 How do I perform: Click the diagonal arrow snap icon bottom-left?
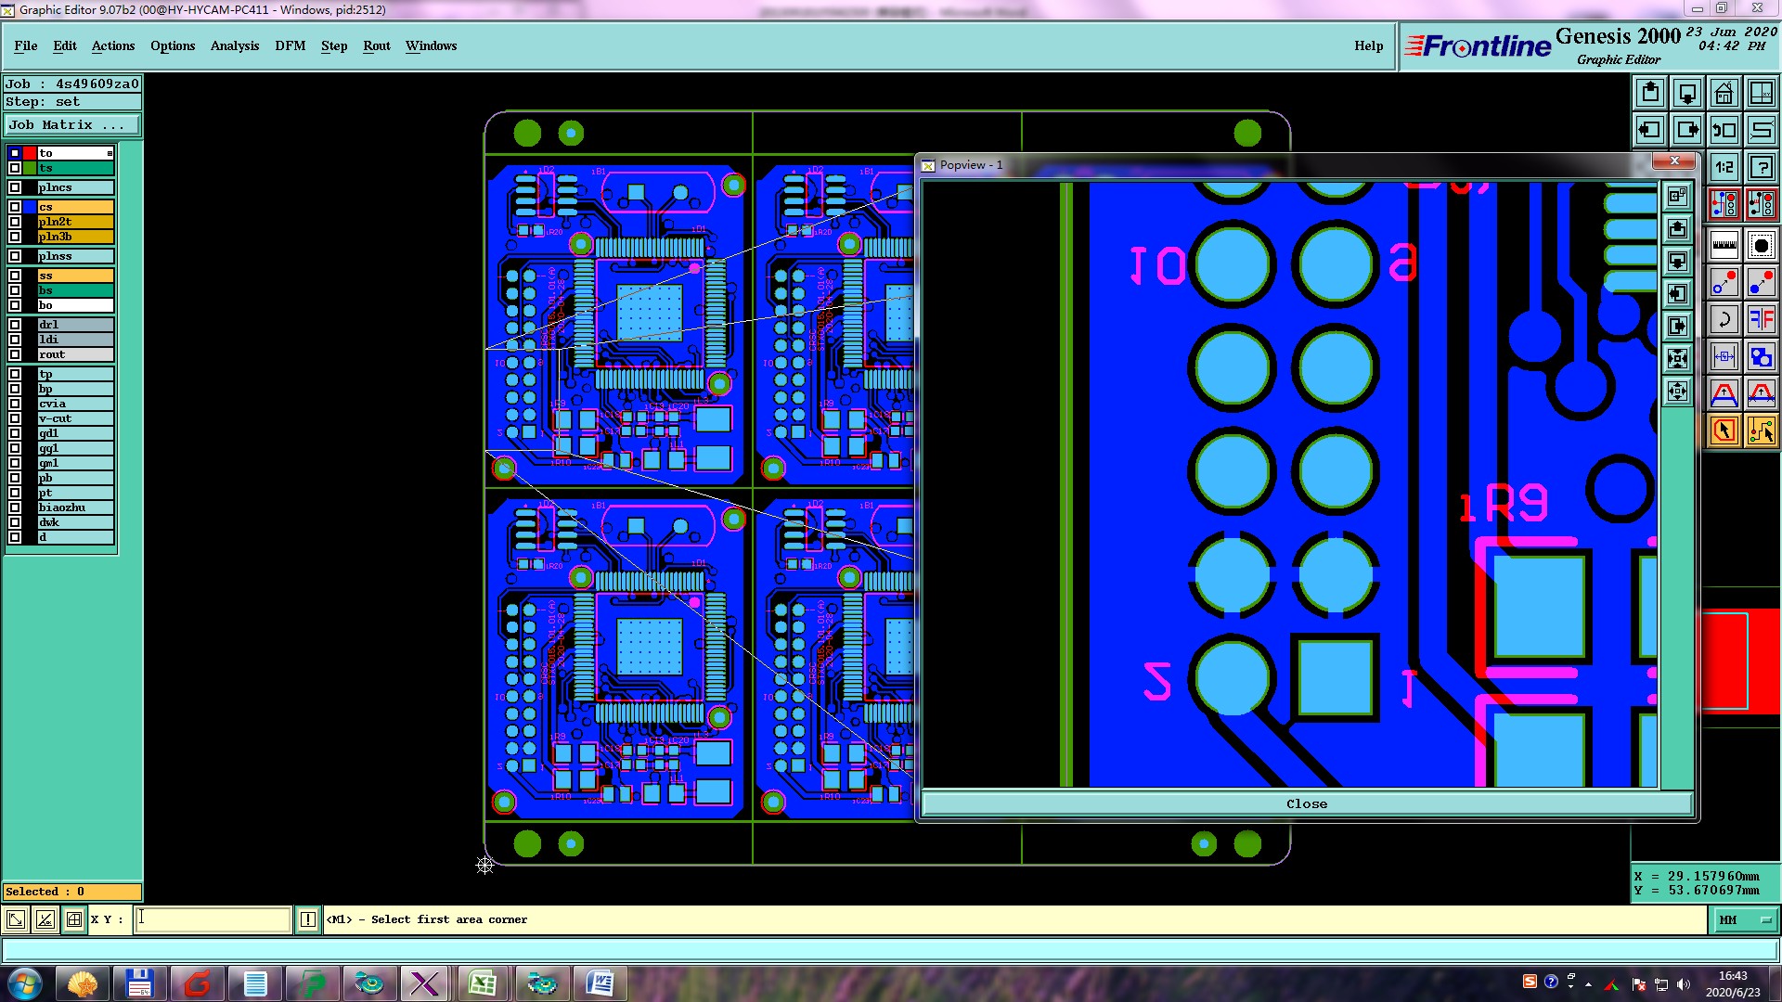point(16,919)
